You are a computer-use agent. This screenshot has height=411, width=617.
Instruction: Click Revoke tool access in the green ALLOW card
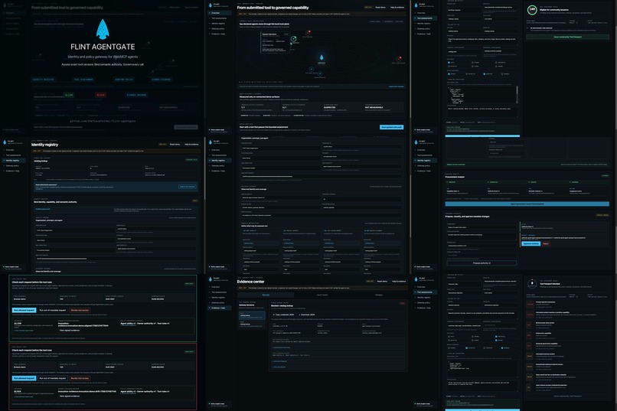[x=80, y=310]
